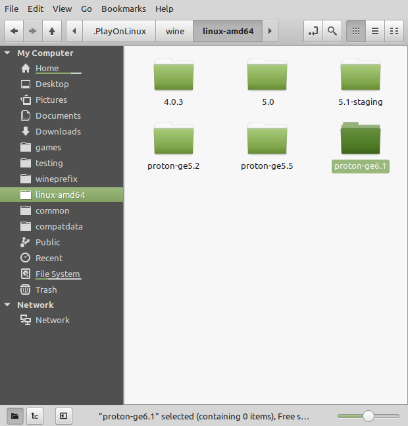Open the Edit menu
This screenshot has width=408, height=426.
pyautogui.click(x=36, y=9)
